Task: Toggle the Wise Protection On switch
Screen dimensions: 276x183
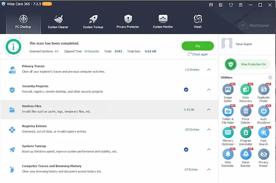Action: tap(246, 64)
